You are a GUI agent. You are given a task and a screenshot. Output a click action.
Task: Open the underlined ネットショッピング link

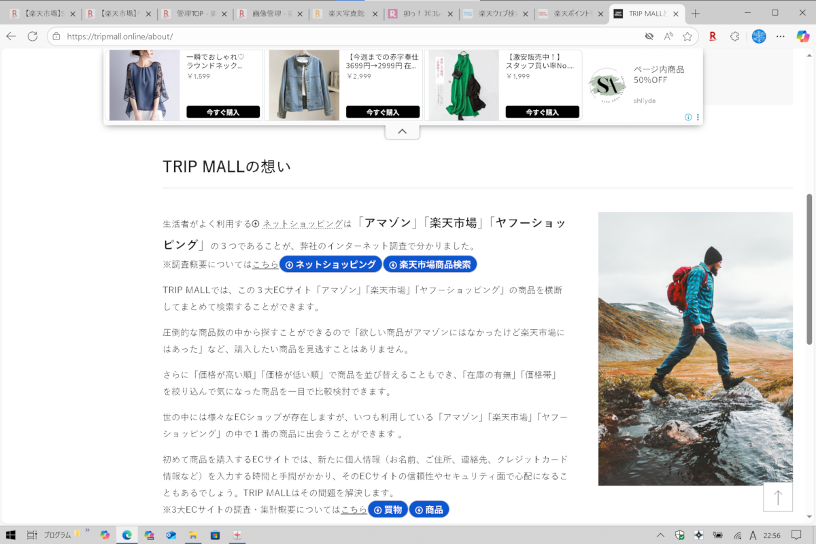[x=303, y=224]
